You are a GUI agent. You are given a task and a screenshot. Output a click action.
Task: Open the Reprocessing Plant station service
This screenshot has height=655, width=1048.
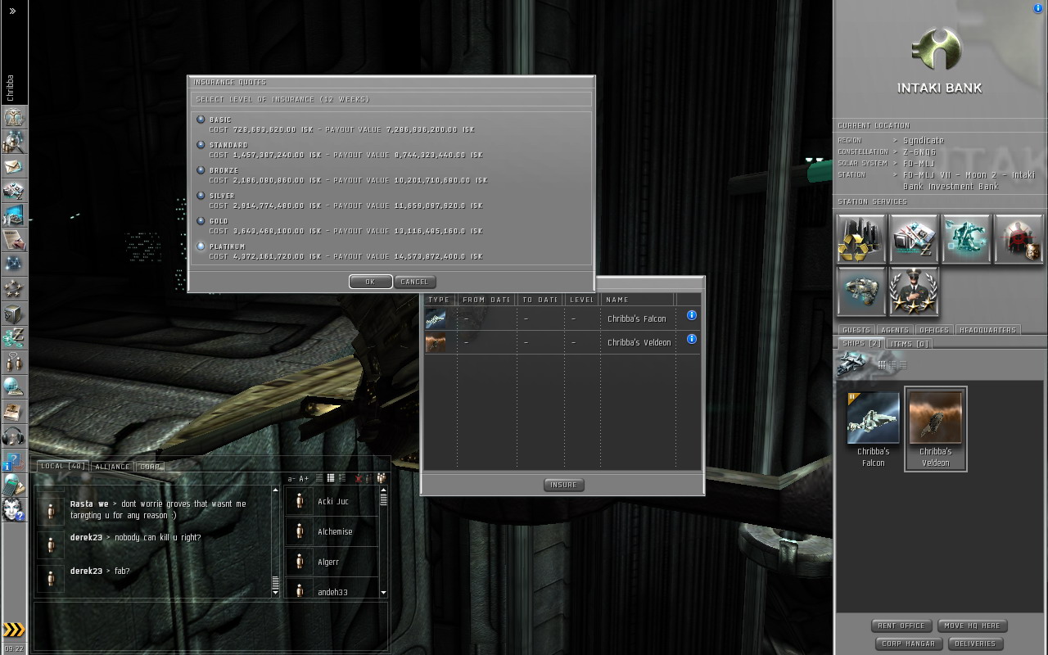pos(861,238)
